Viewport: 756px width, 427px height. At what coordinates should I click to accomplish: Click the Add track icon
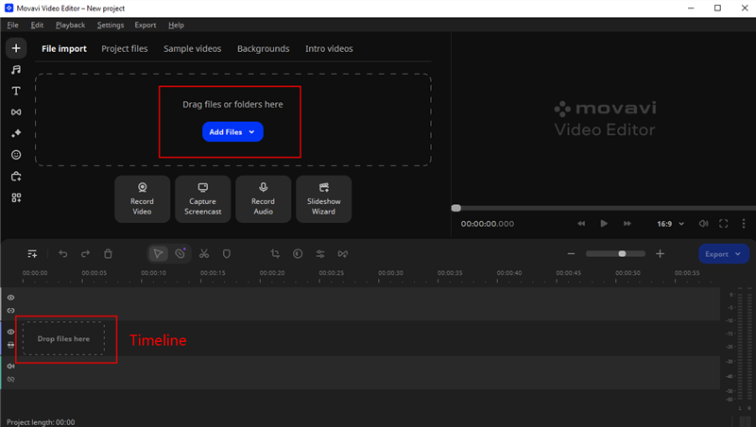pos(32,254)
